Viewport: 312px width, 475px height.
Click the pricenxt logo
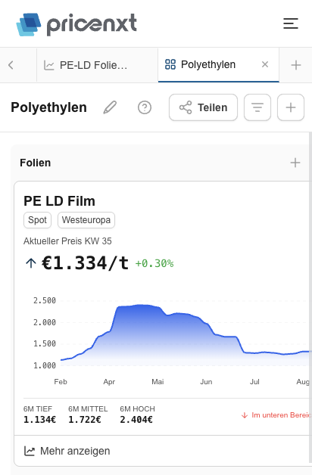(x=76, y=24)
